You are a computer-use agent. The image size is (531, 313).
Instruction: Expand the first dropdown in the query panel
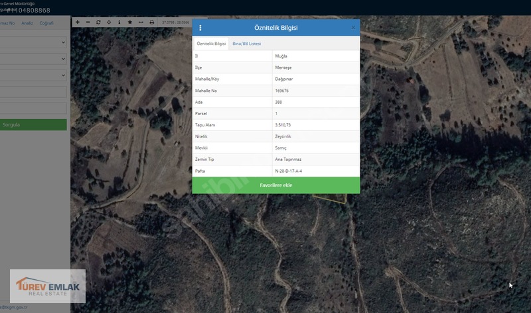click(33, 42)
